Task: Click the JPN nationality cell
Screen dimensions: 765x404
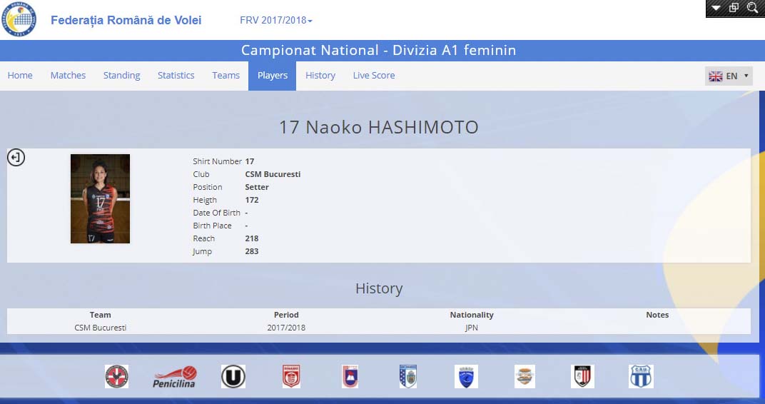Action: [x=471, y=328]
